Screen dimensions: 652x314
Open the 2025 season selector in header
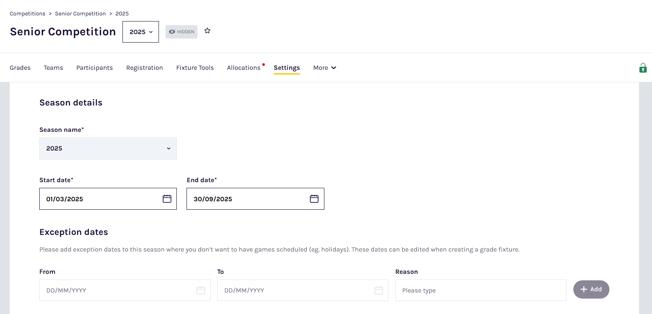point(141,32)
